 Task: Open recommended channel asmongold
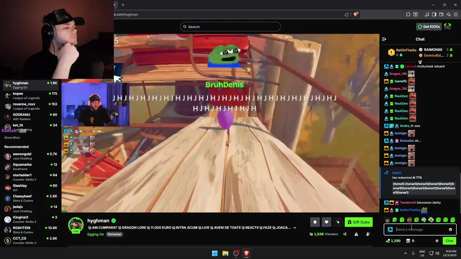pyautogui.click(x=31, y=156)
